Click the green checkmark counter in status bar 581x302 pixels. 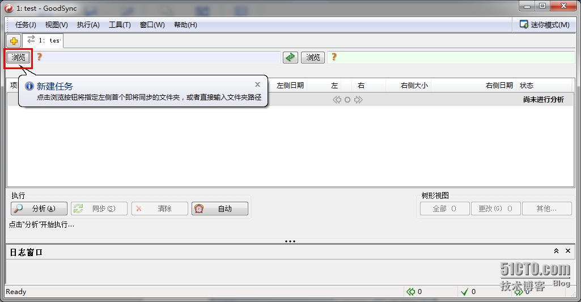[x=468, y=292]
